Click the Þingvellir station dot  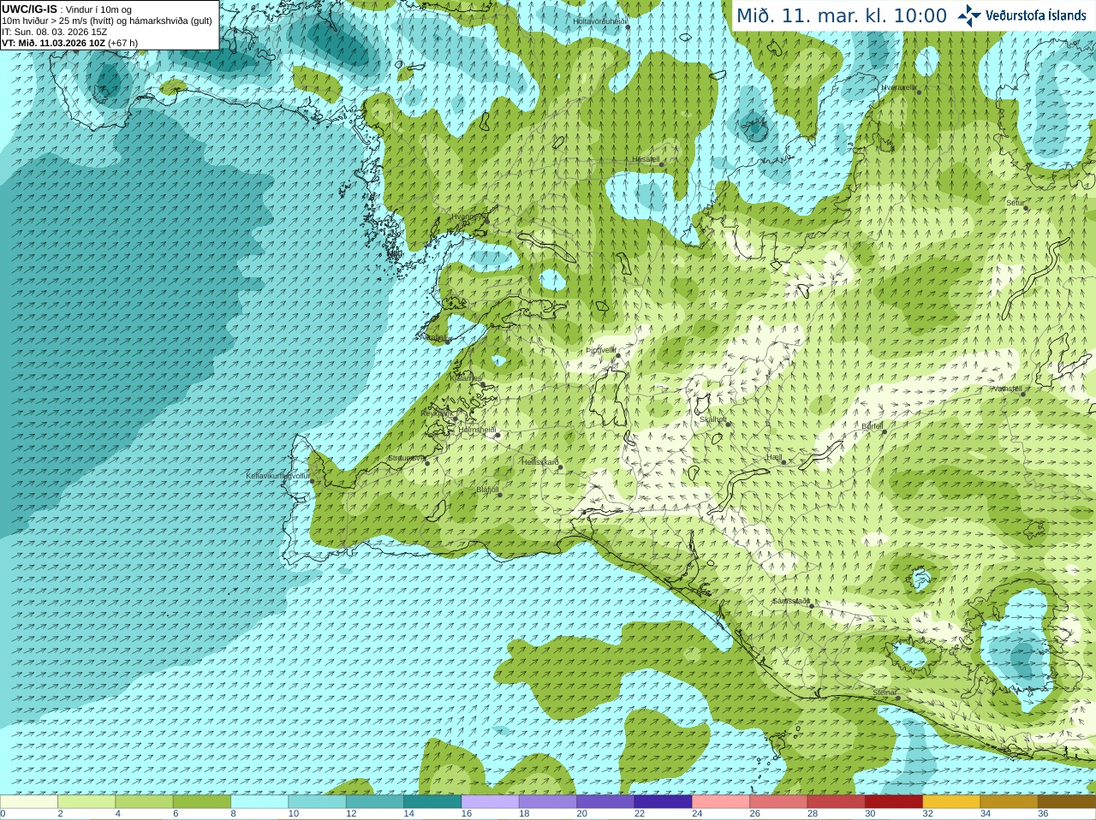coord(616,355)
